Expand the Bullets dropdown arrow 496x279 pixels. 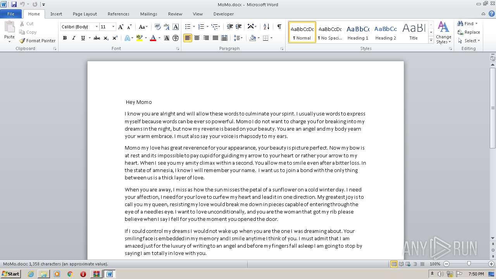(194, 27)
